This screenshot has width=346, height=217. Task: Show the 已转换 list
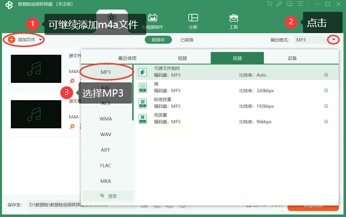[x=187, y=40]
